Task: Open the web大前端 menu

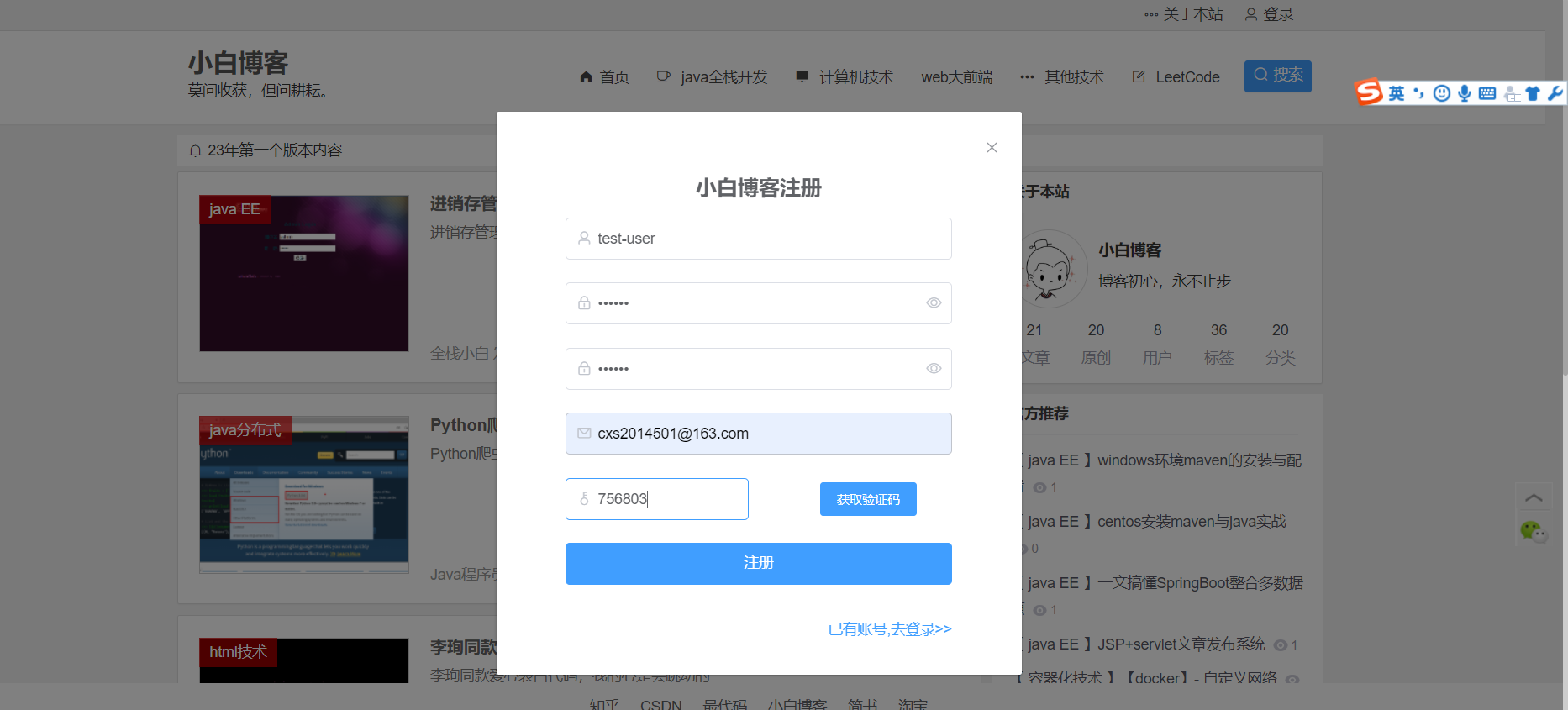Action: tap(957, 77)
